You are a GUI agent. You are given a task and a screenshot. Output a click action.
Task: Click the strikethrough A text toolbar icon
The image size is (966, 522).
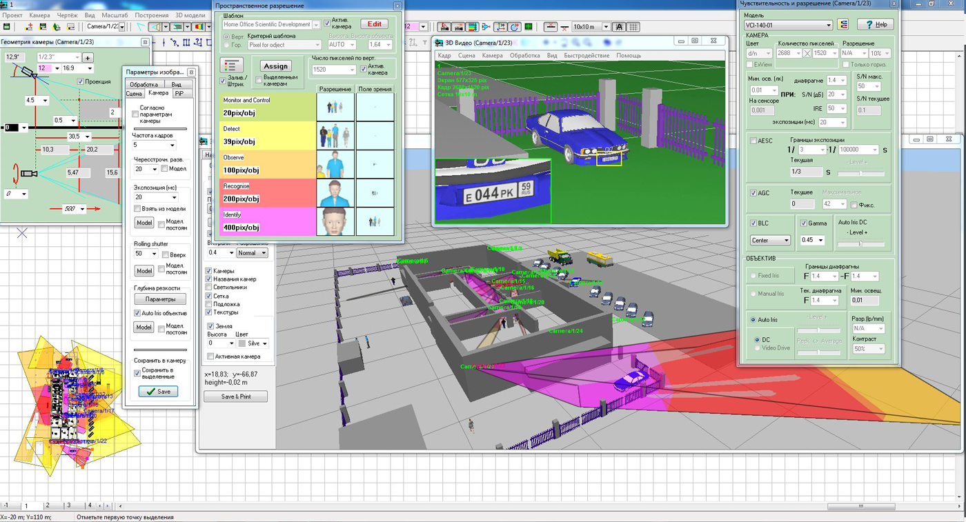click(x=619, y=27)
